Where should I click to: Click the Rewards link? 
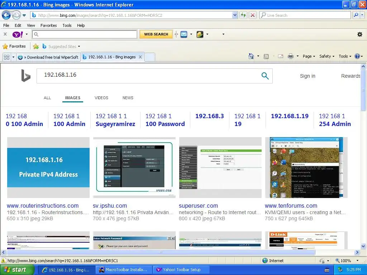pyautogui.click(x=351, y=76)
